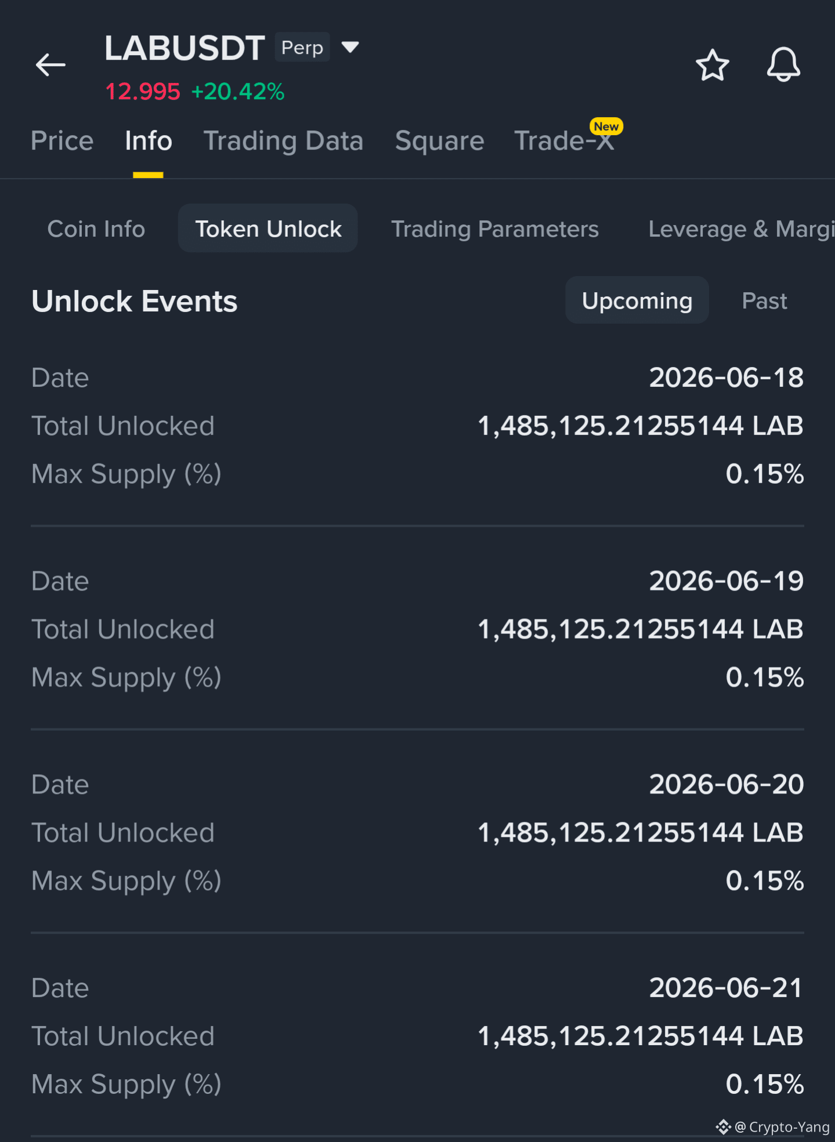
Task: Tap the back arrow icon
Action: pos(50,64)
